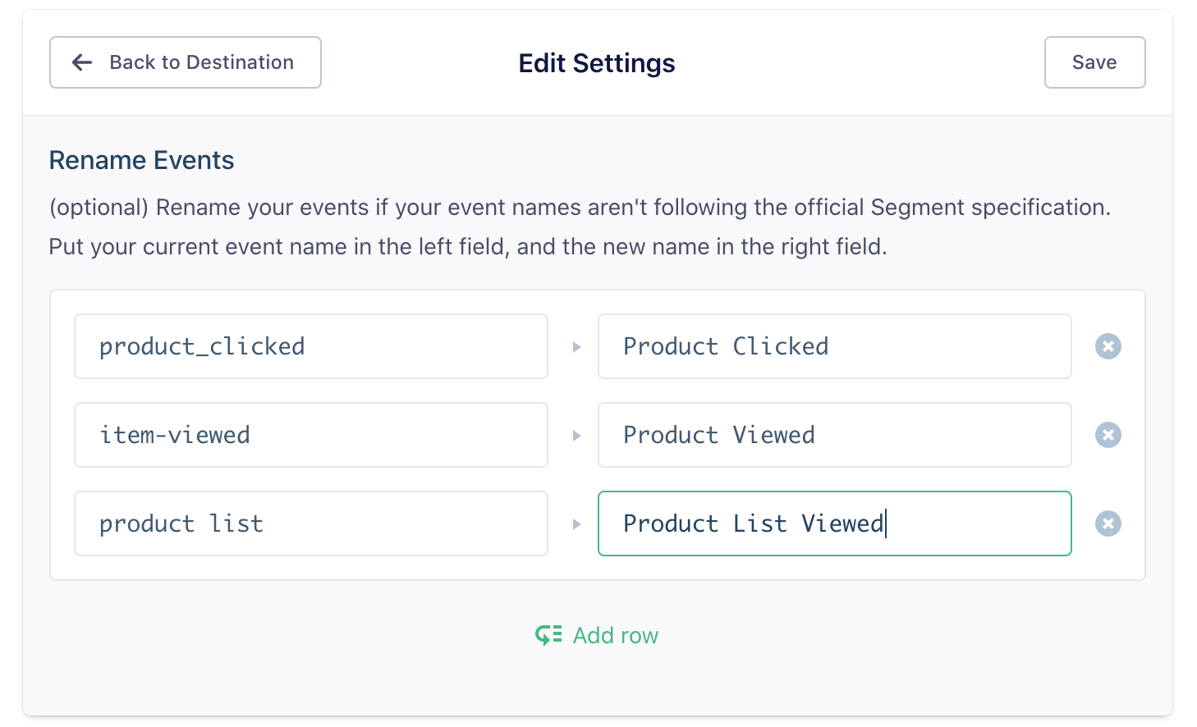Image resolution: width=1197 pixels, height=727 pixels.
Task: Delete the item-viewed rename row
Action: pos(1108,435)
